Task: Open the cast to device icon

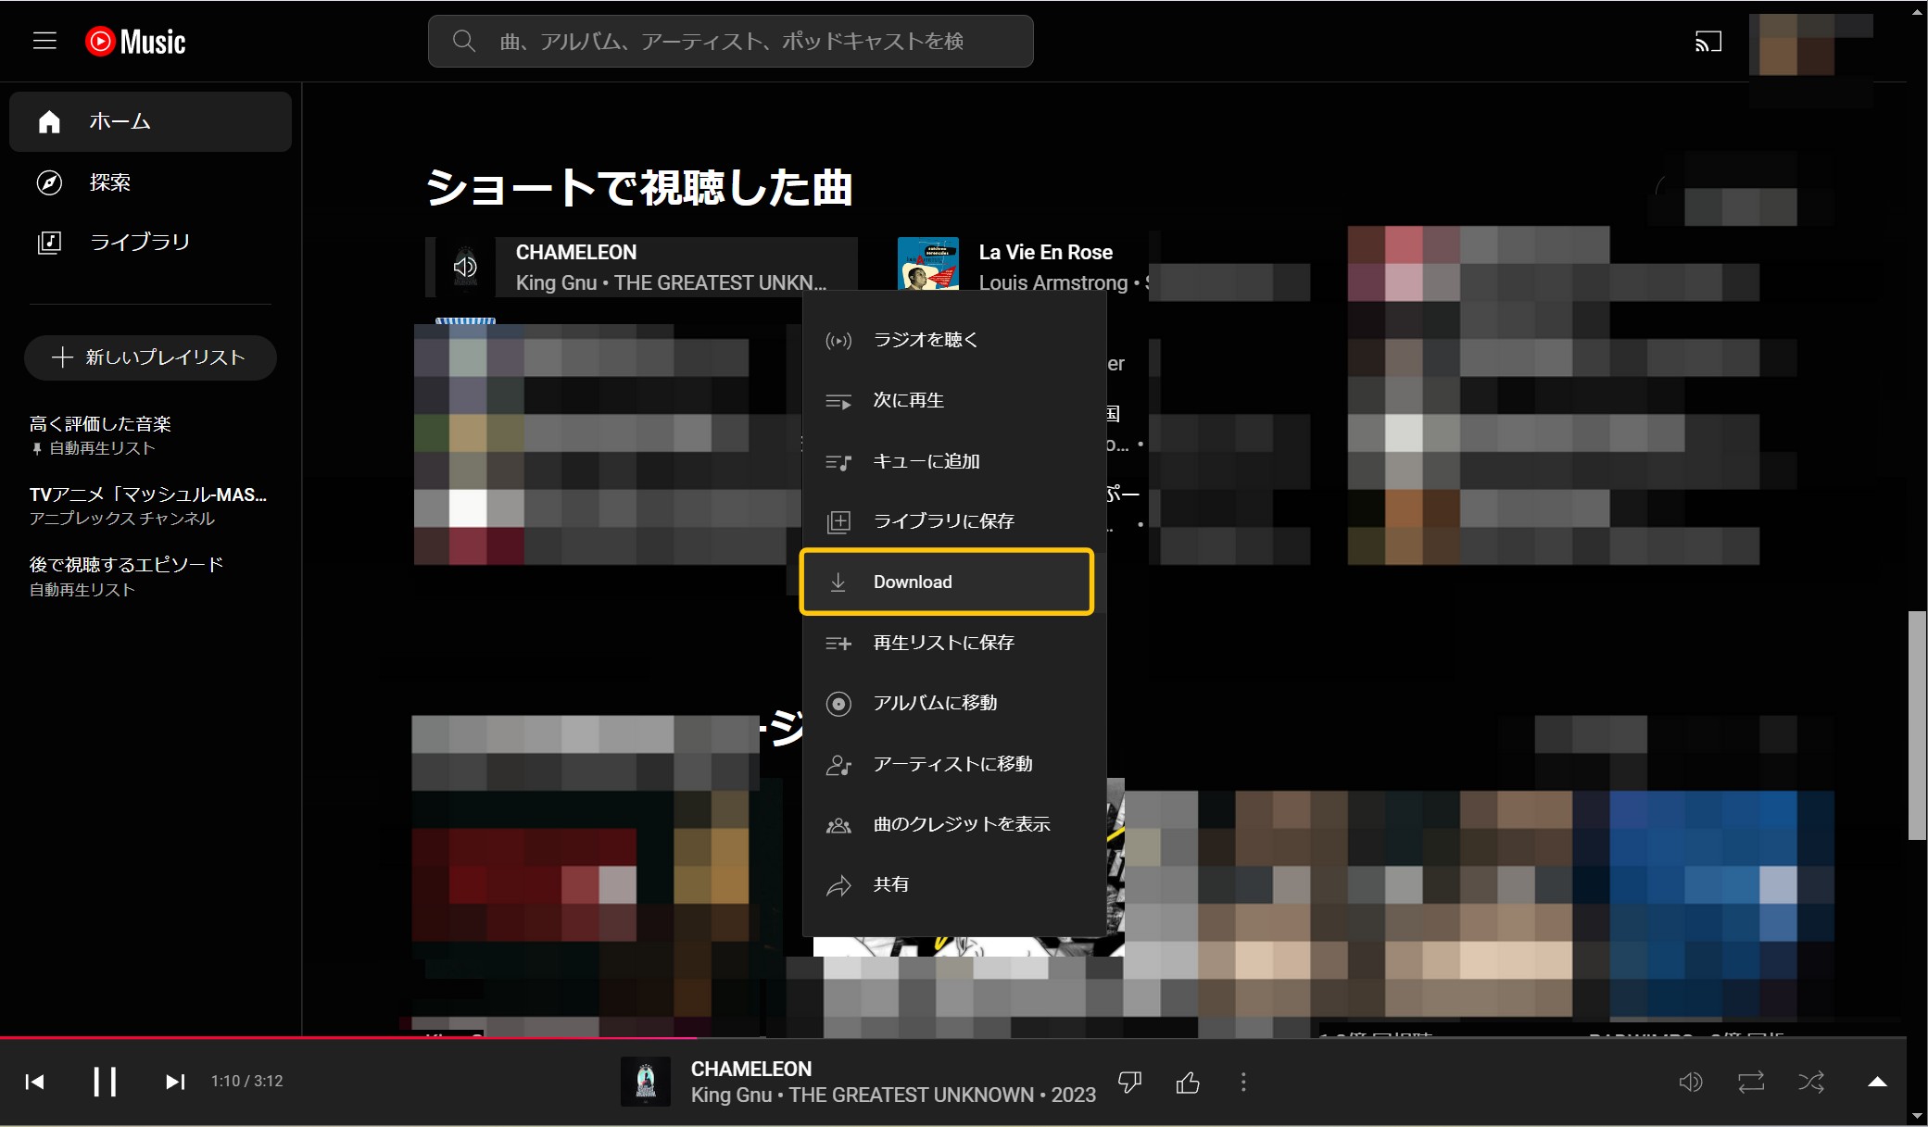Action: pos(1707,42)
